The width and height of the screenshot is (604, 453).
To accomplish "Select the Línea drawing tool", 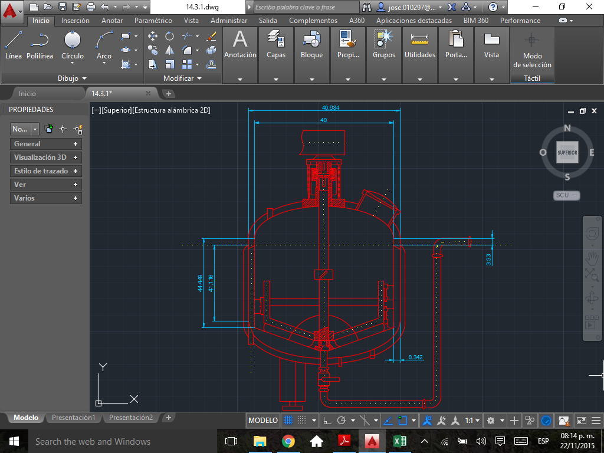I will coord(13,45).
